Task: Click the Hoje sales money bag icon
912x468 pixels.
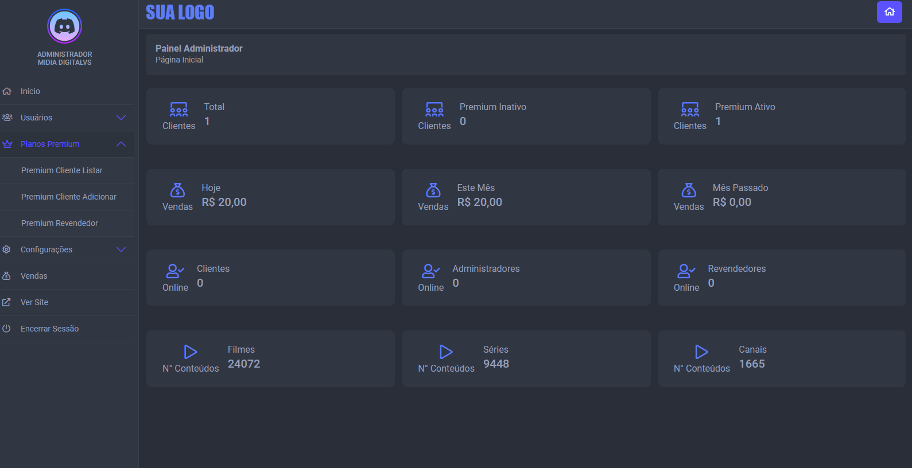Action: pyautogui.click(x=177, y=190)
